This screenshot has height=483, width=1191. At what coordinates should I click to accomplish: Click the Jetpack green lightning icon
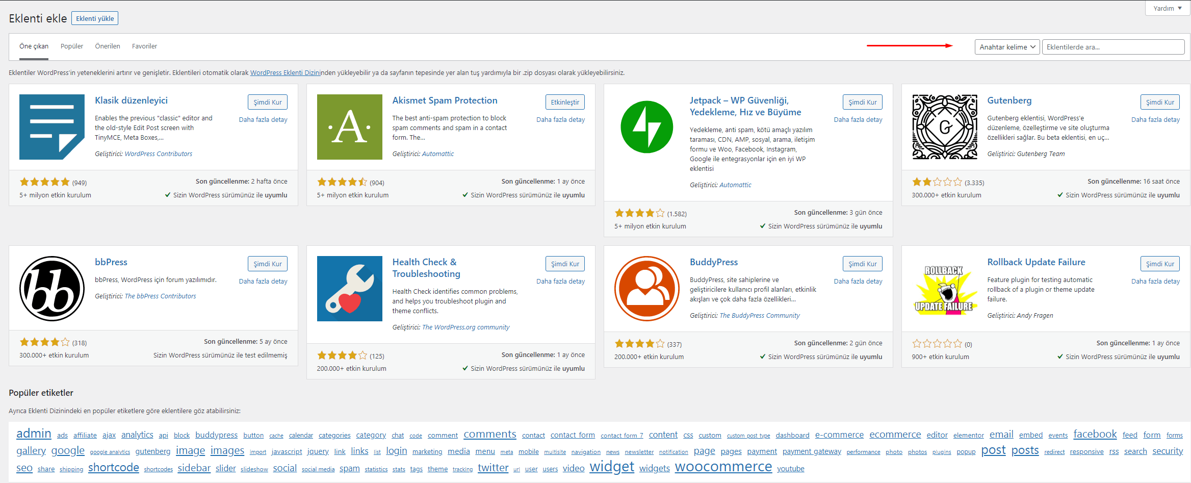tap(647, 127)
